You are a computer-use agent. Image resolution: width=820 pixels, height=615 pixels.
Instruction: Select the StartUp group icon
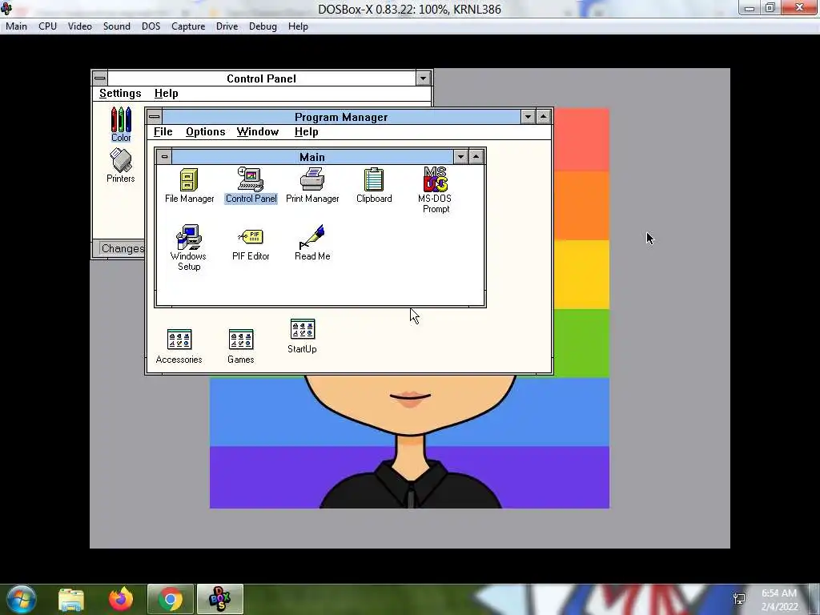click(302, 336)
